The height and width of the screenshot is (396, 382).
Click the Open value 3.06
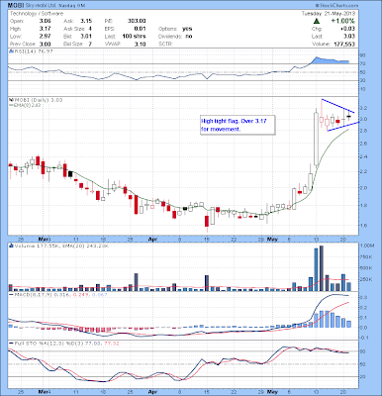[x=45, y=21]
